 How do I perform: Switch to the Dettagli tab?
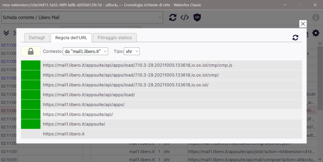click(37, 38)
